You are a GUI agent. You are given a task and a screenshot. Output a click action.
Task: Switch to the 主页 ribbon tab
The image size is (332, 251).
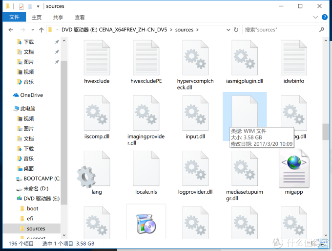(x=37, y=17)
